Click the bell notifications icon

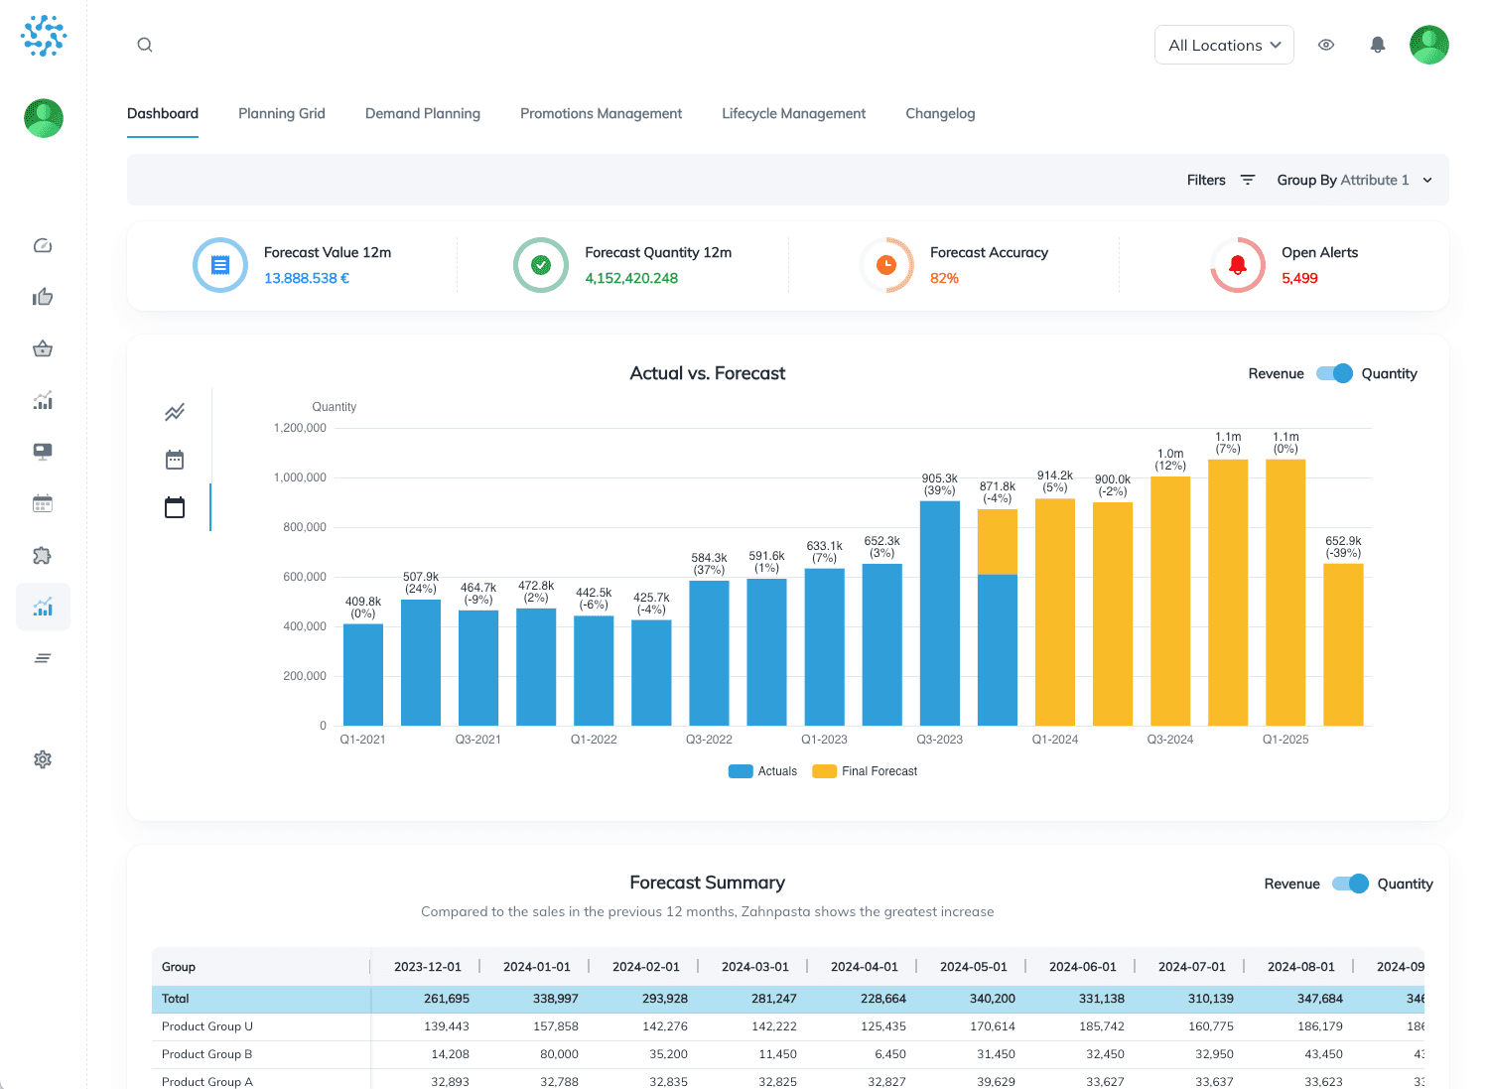tap(1377, 45)
